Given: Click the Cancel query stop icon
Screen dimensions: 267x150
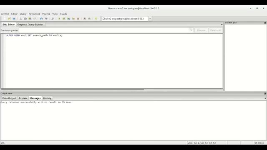Looking at the screenshot, I should [x=78, y=19].
